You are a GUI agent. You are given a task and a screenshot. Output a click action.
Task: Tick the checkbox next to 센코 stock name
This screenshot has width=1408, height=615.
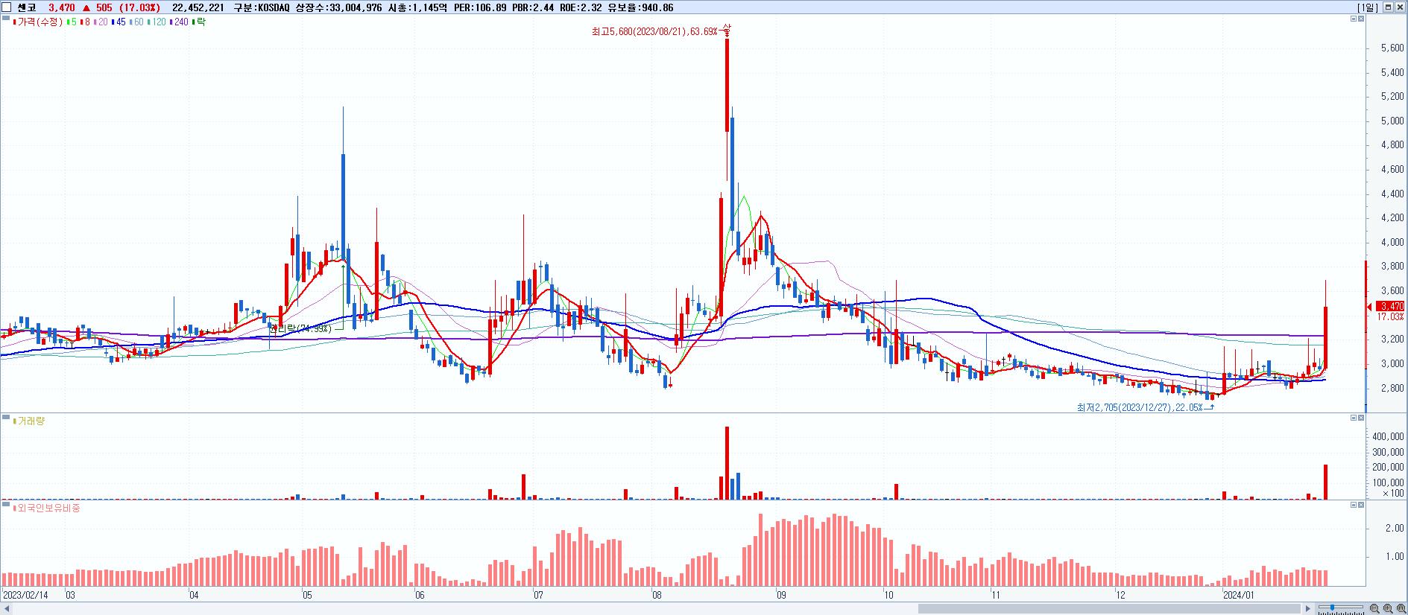(7, 7)
